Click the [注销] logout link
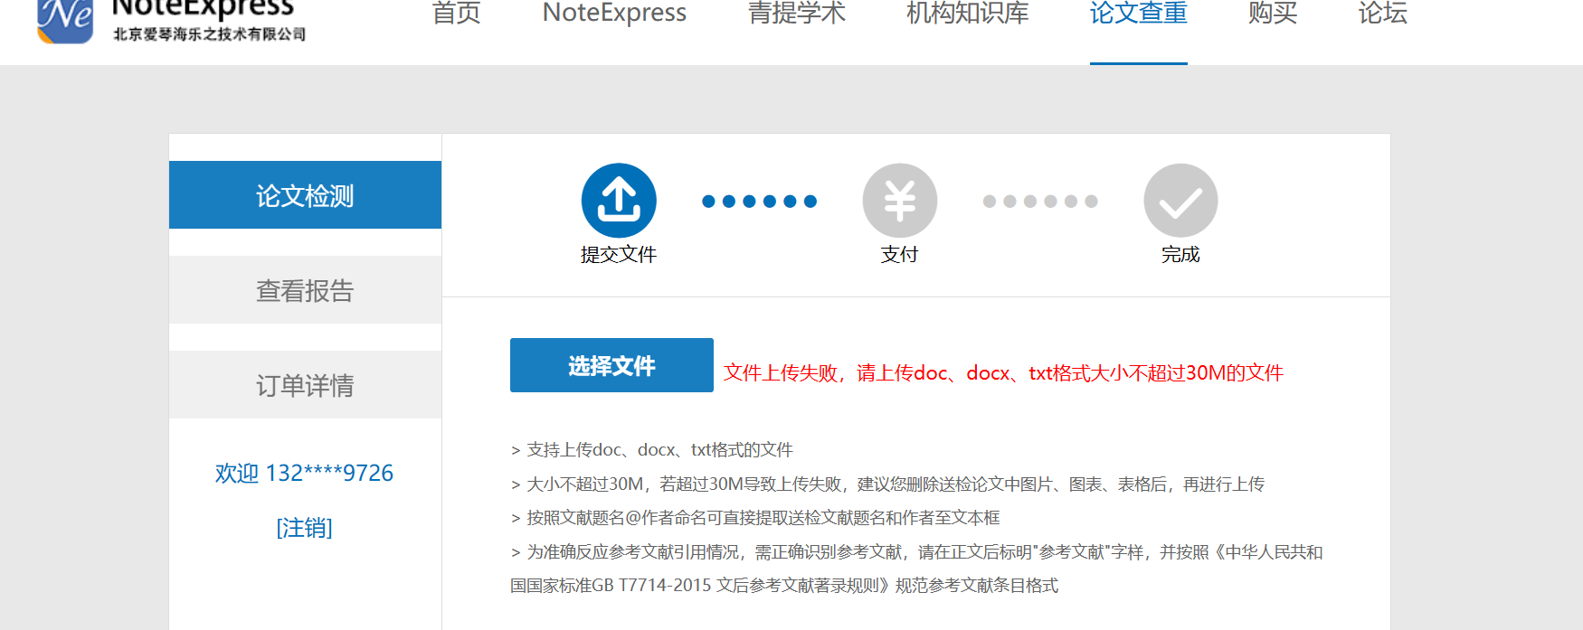Image resolution: width=1583 pixels, height=630 pixels. pyautogui.click(x=304, y=527)
